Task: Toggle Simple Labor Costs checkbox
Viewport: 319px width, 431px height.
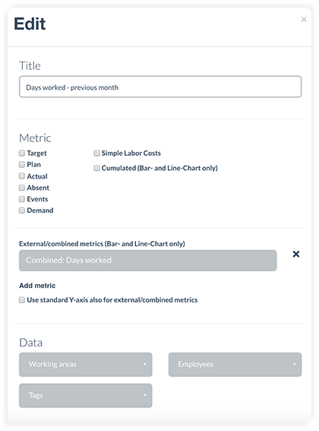Action: pyautogui.click(x=96, y=153)
